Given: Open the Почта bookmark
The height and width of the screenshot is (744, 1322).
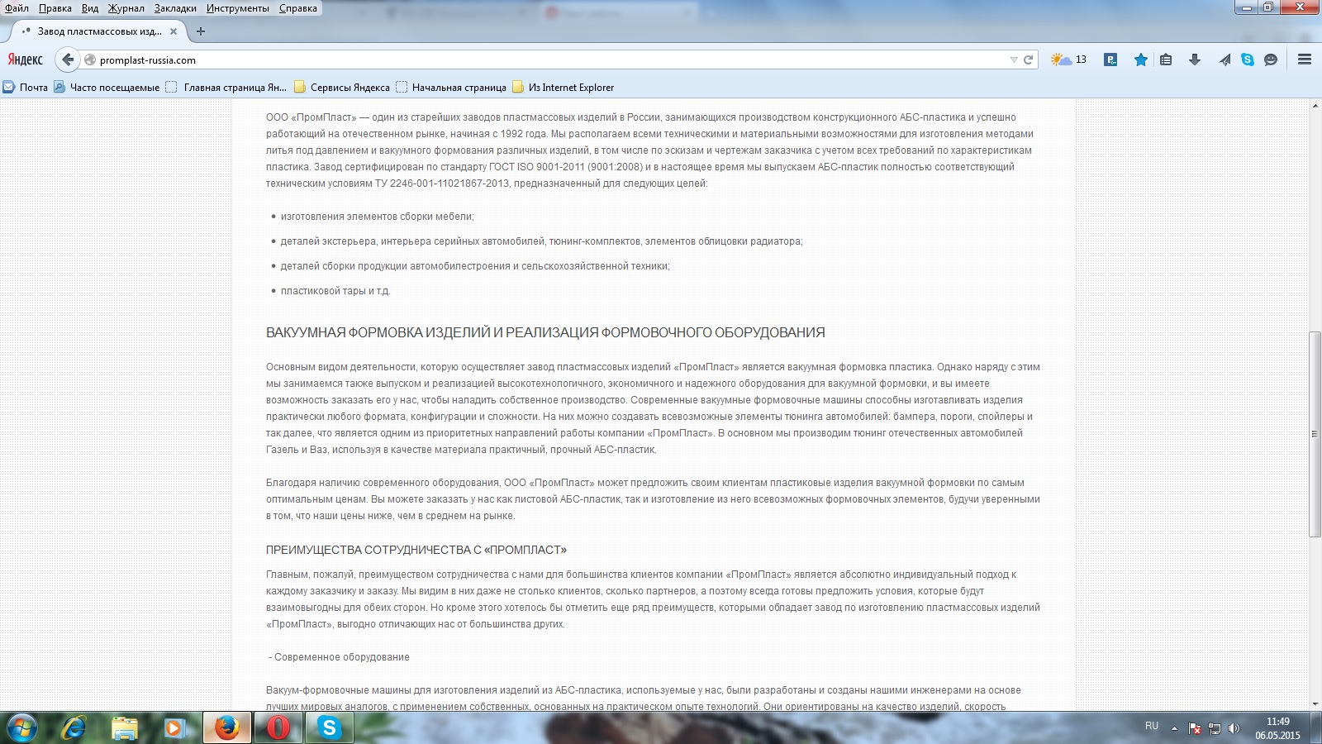Looking at the screenshot, I should pos(26,87).
